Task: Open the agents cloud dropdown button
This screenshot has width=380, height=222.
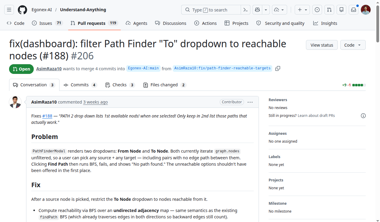Action: (280, 10)
